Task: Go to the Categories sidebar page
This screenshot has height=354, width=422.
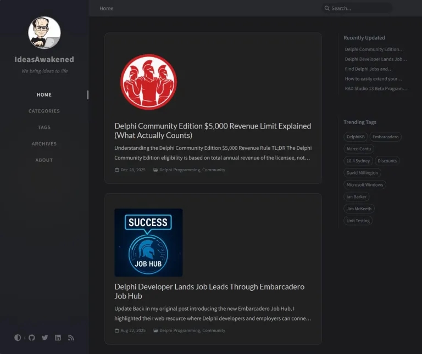Action: click(x=44, y=111)
